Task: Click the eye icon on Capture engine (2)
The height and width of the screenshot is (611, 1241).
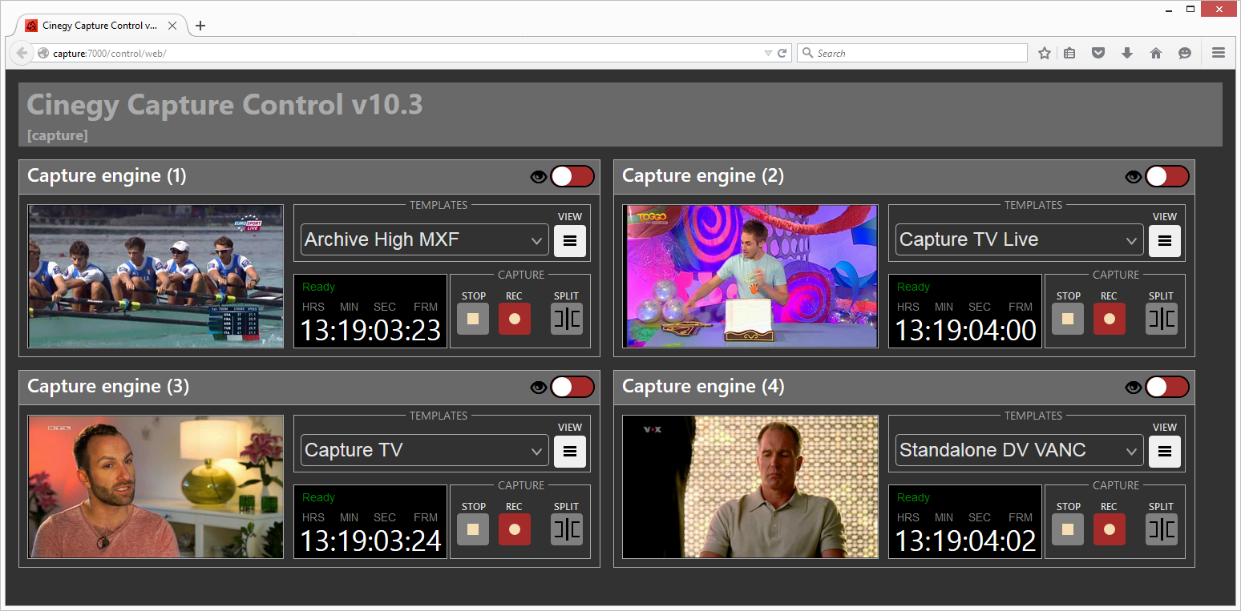Action: pyautogui.click(x=1134, y=177)
